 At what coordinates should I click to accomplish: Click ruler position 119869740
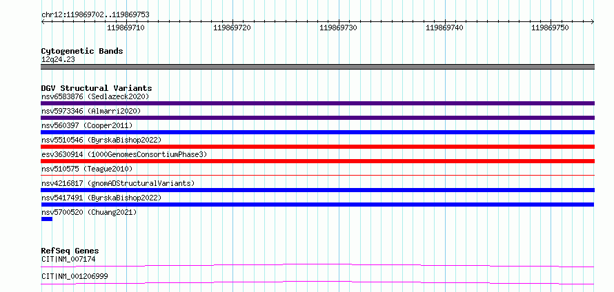click(444, 28)
